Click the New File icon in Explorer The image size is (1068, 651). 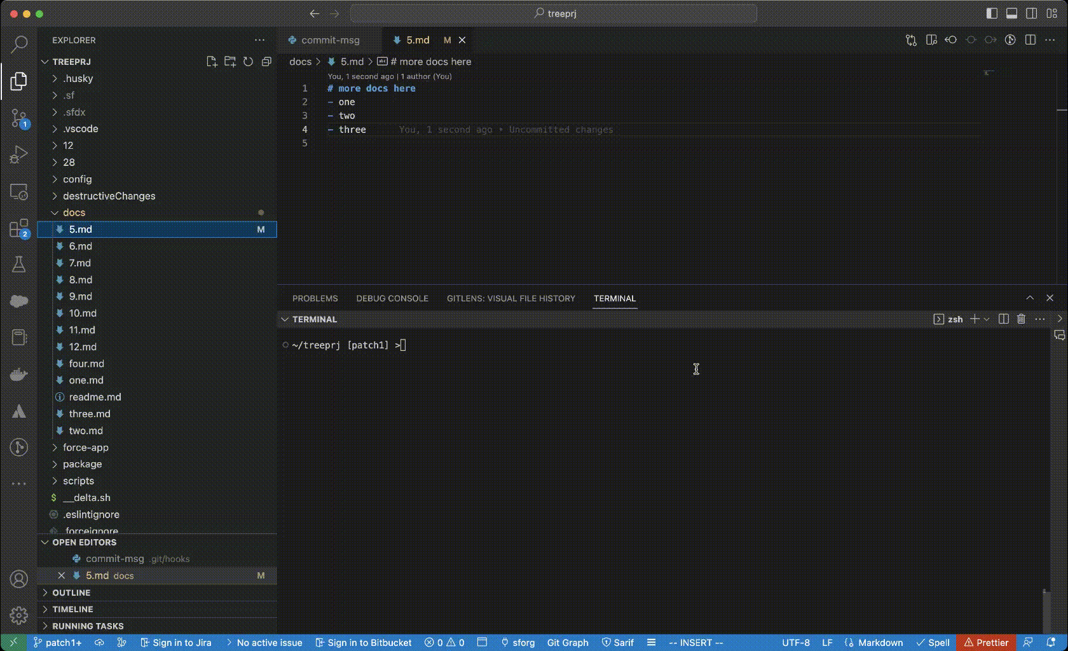click(x=212, y=62)
